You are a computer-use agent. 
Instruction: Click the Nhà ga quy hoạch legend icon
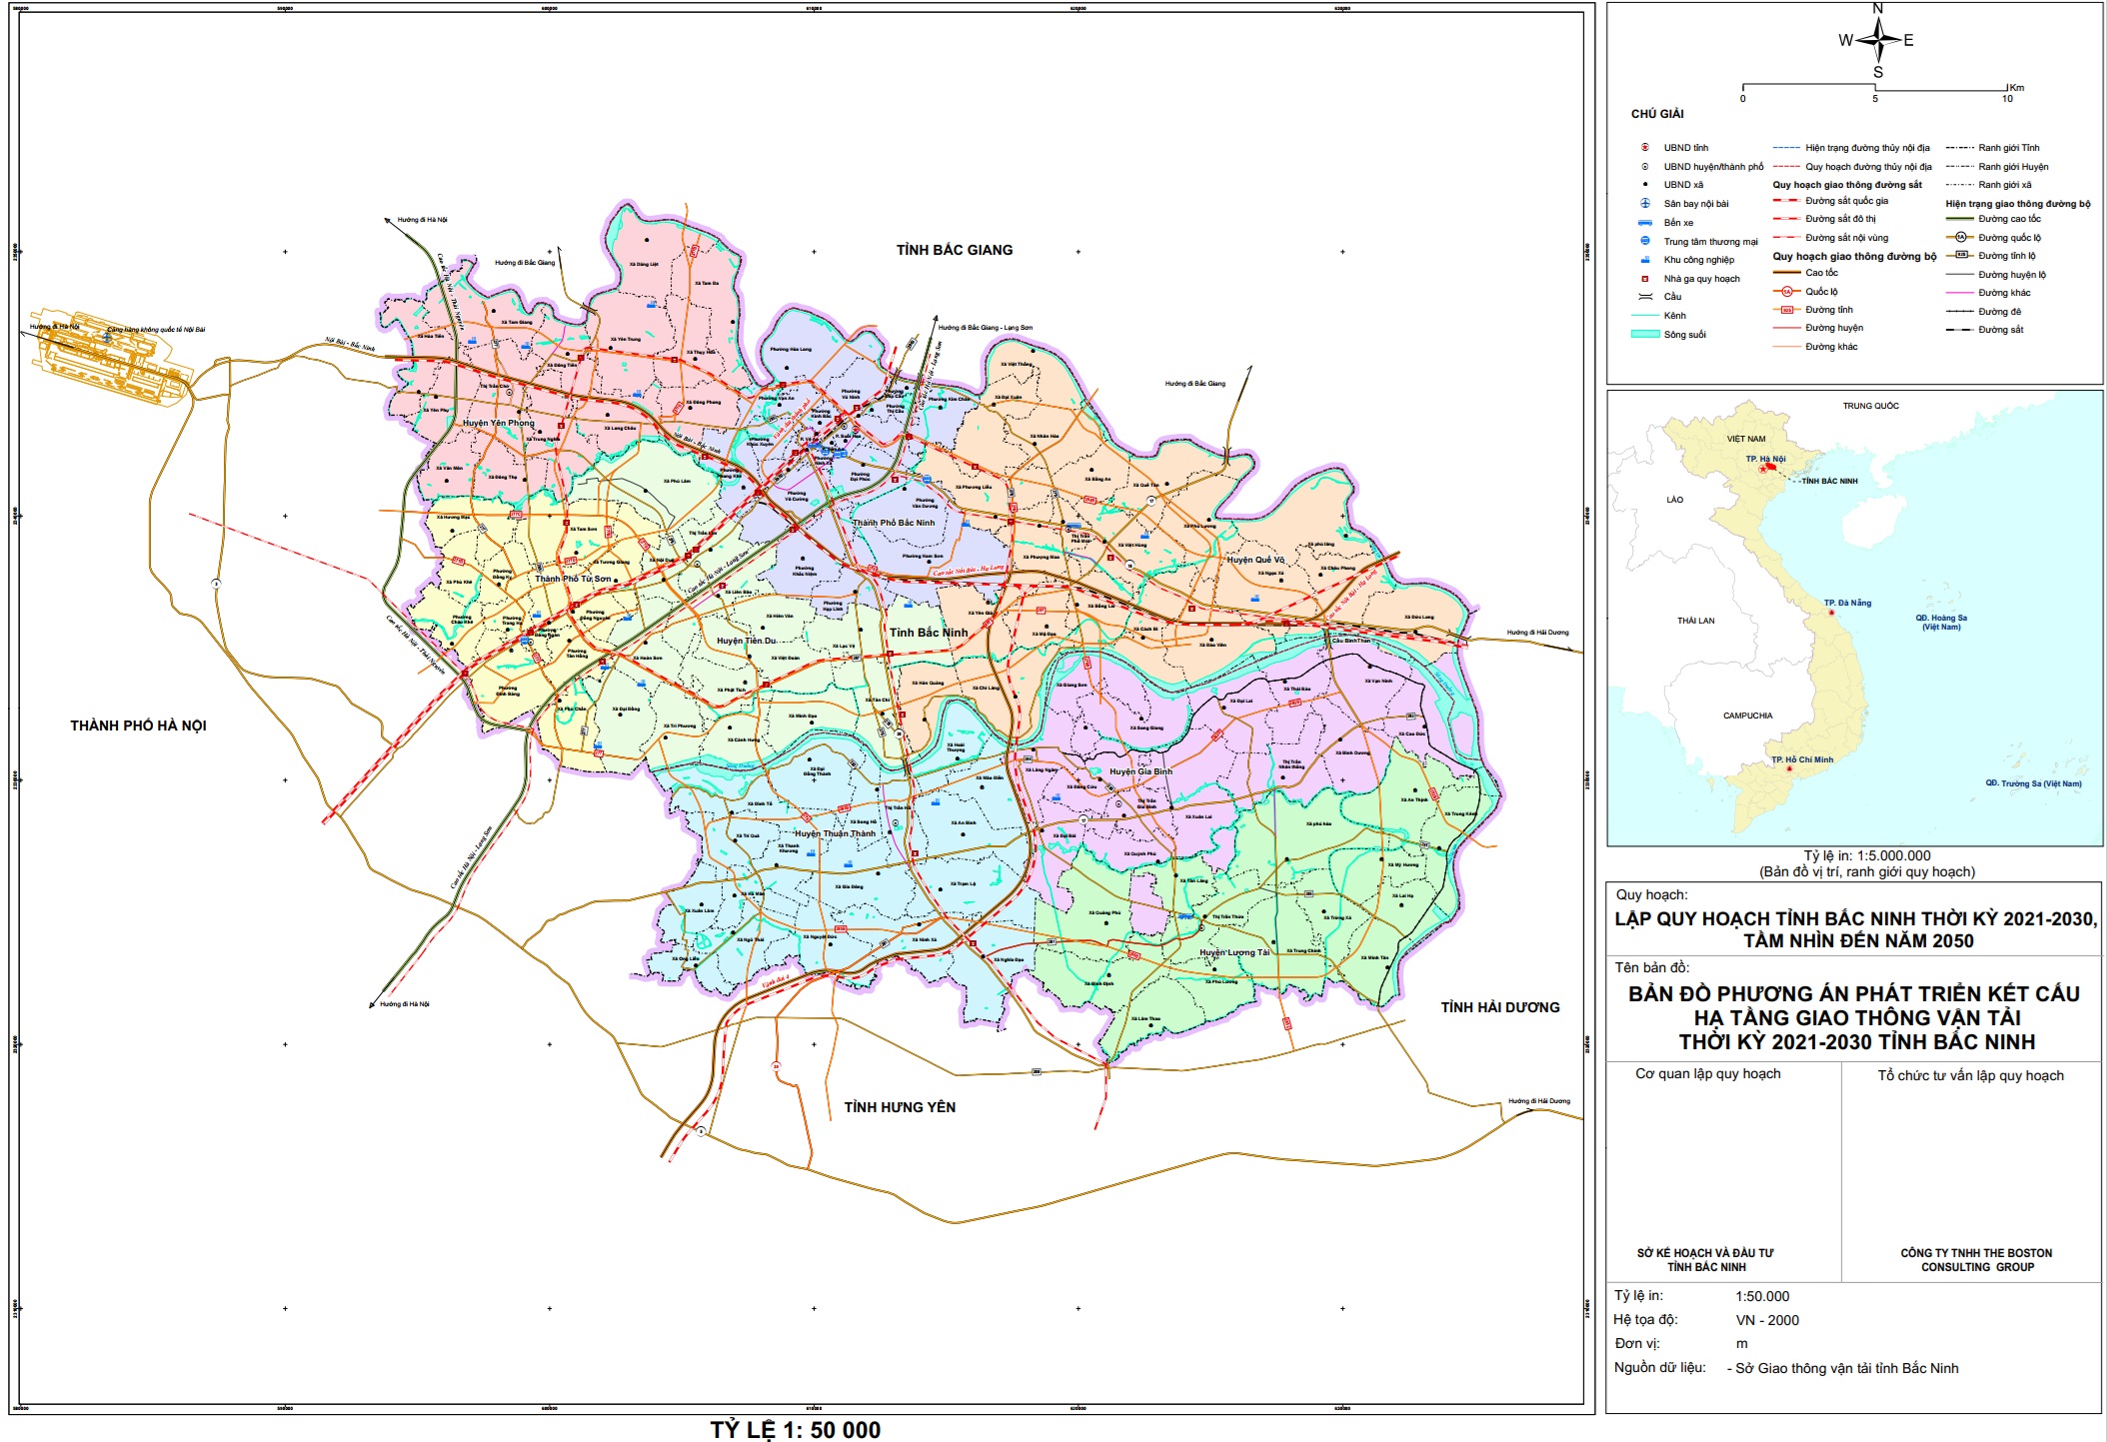tap(1644, 279)
